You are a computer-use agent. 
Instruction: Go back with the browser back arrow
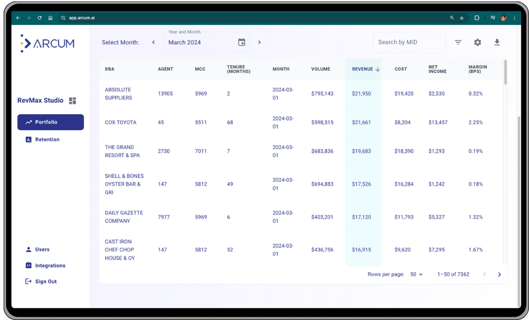tap(18, 18)
